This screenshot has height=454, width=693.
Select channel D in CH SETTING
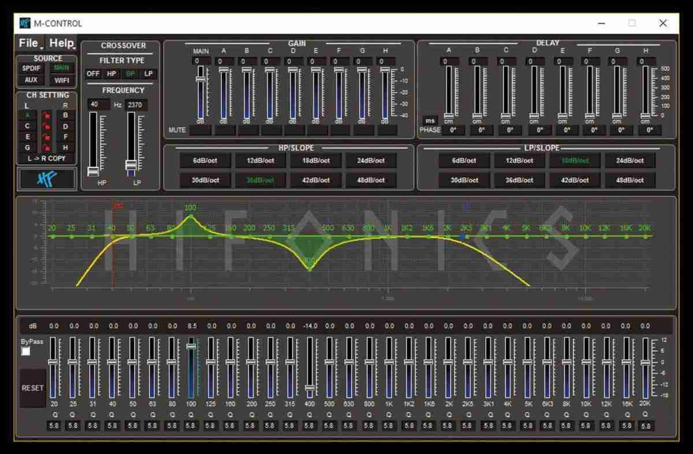click(x=66, y=126)
